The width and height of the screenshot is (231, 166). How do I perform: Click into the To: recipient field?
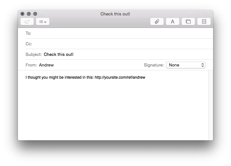pyautogui.click(x=119, y=33)
